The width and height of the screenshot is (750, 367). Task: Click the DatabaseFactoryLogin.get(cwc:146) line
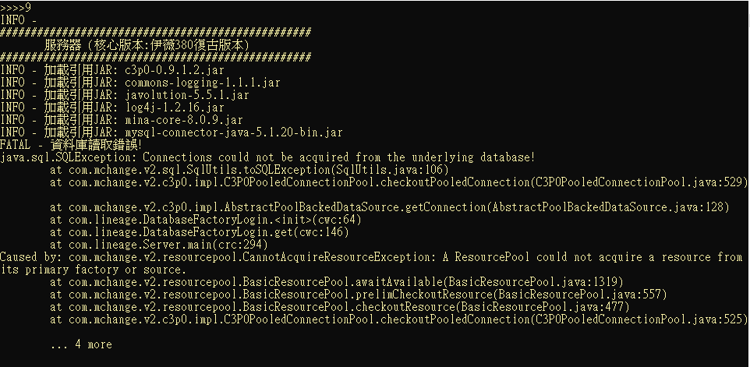click(200, 231)
